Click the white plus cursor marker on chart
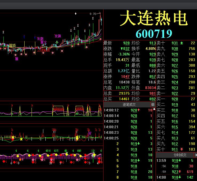Viewport: 197px width, 181px height. (76, 14)
